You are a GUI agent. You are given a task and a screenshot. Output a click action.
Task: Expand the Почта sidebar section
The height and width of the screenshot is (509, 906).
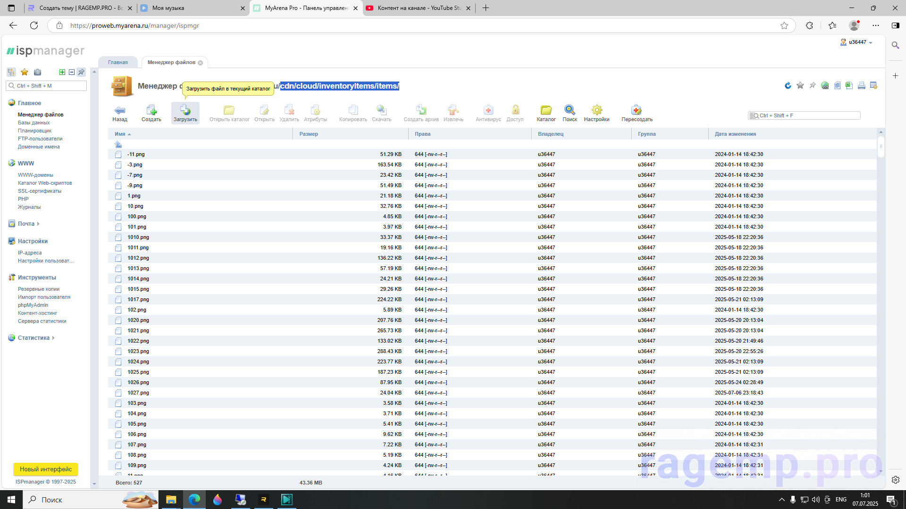coord(26,224)
